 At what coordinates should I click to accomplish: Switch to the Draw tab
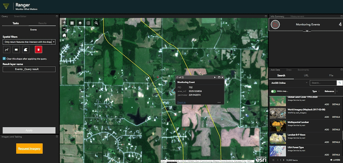click(x=289, y=70)
